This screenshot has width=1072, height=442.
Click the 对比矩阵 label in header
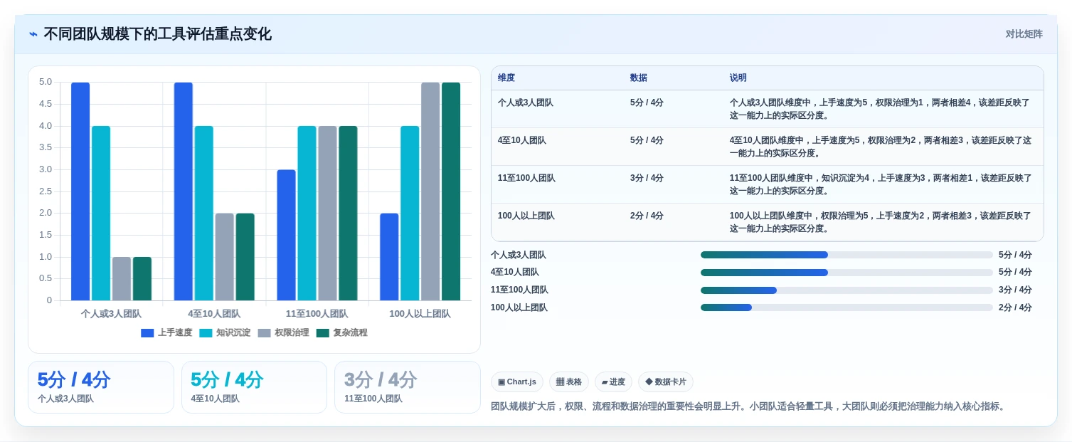coord(1024,34)
